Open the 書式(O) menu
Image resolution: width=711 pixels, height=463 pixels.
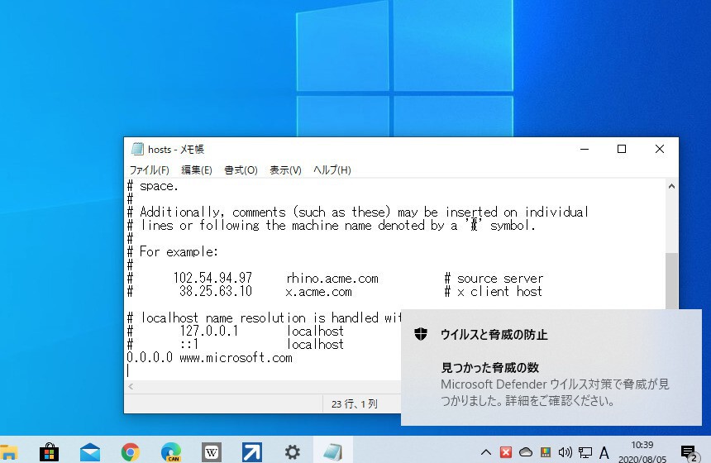coord(241,170)
